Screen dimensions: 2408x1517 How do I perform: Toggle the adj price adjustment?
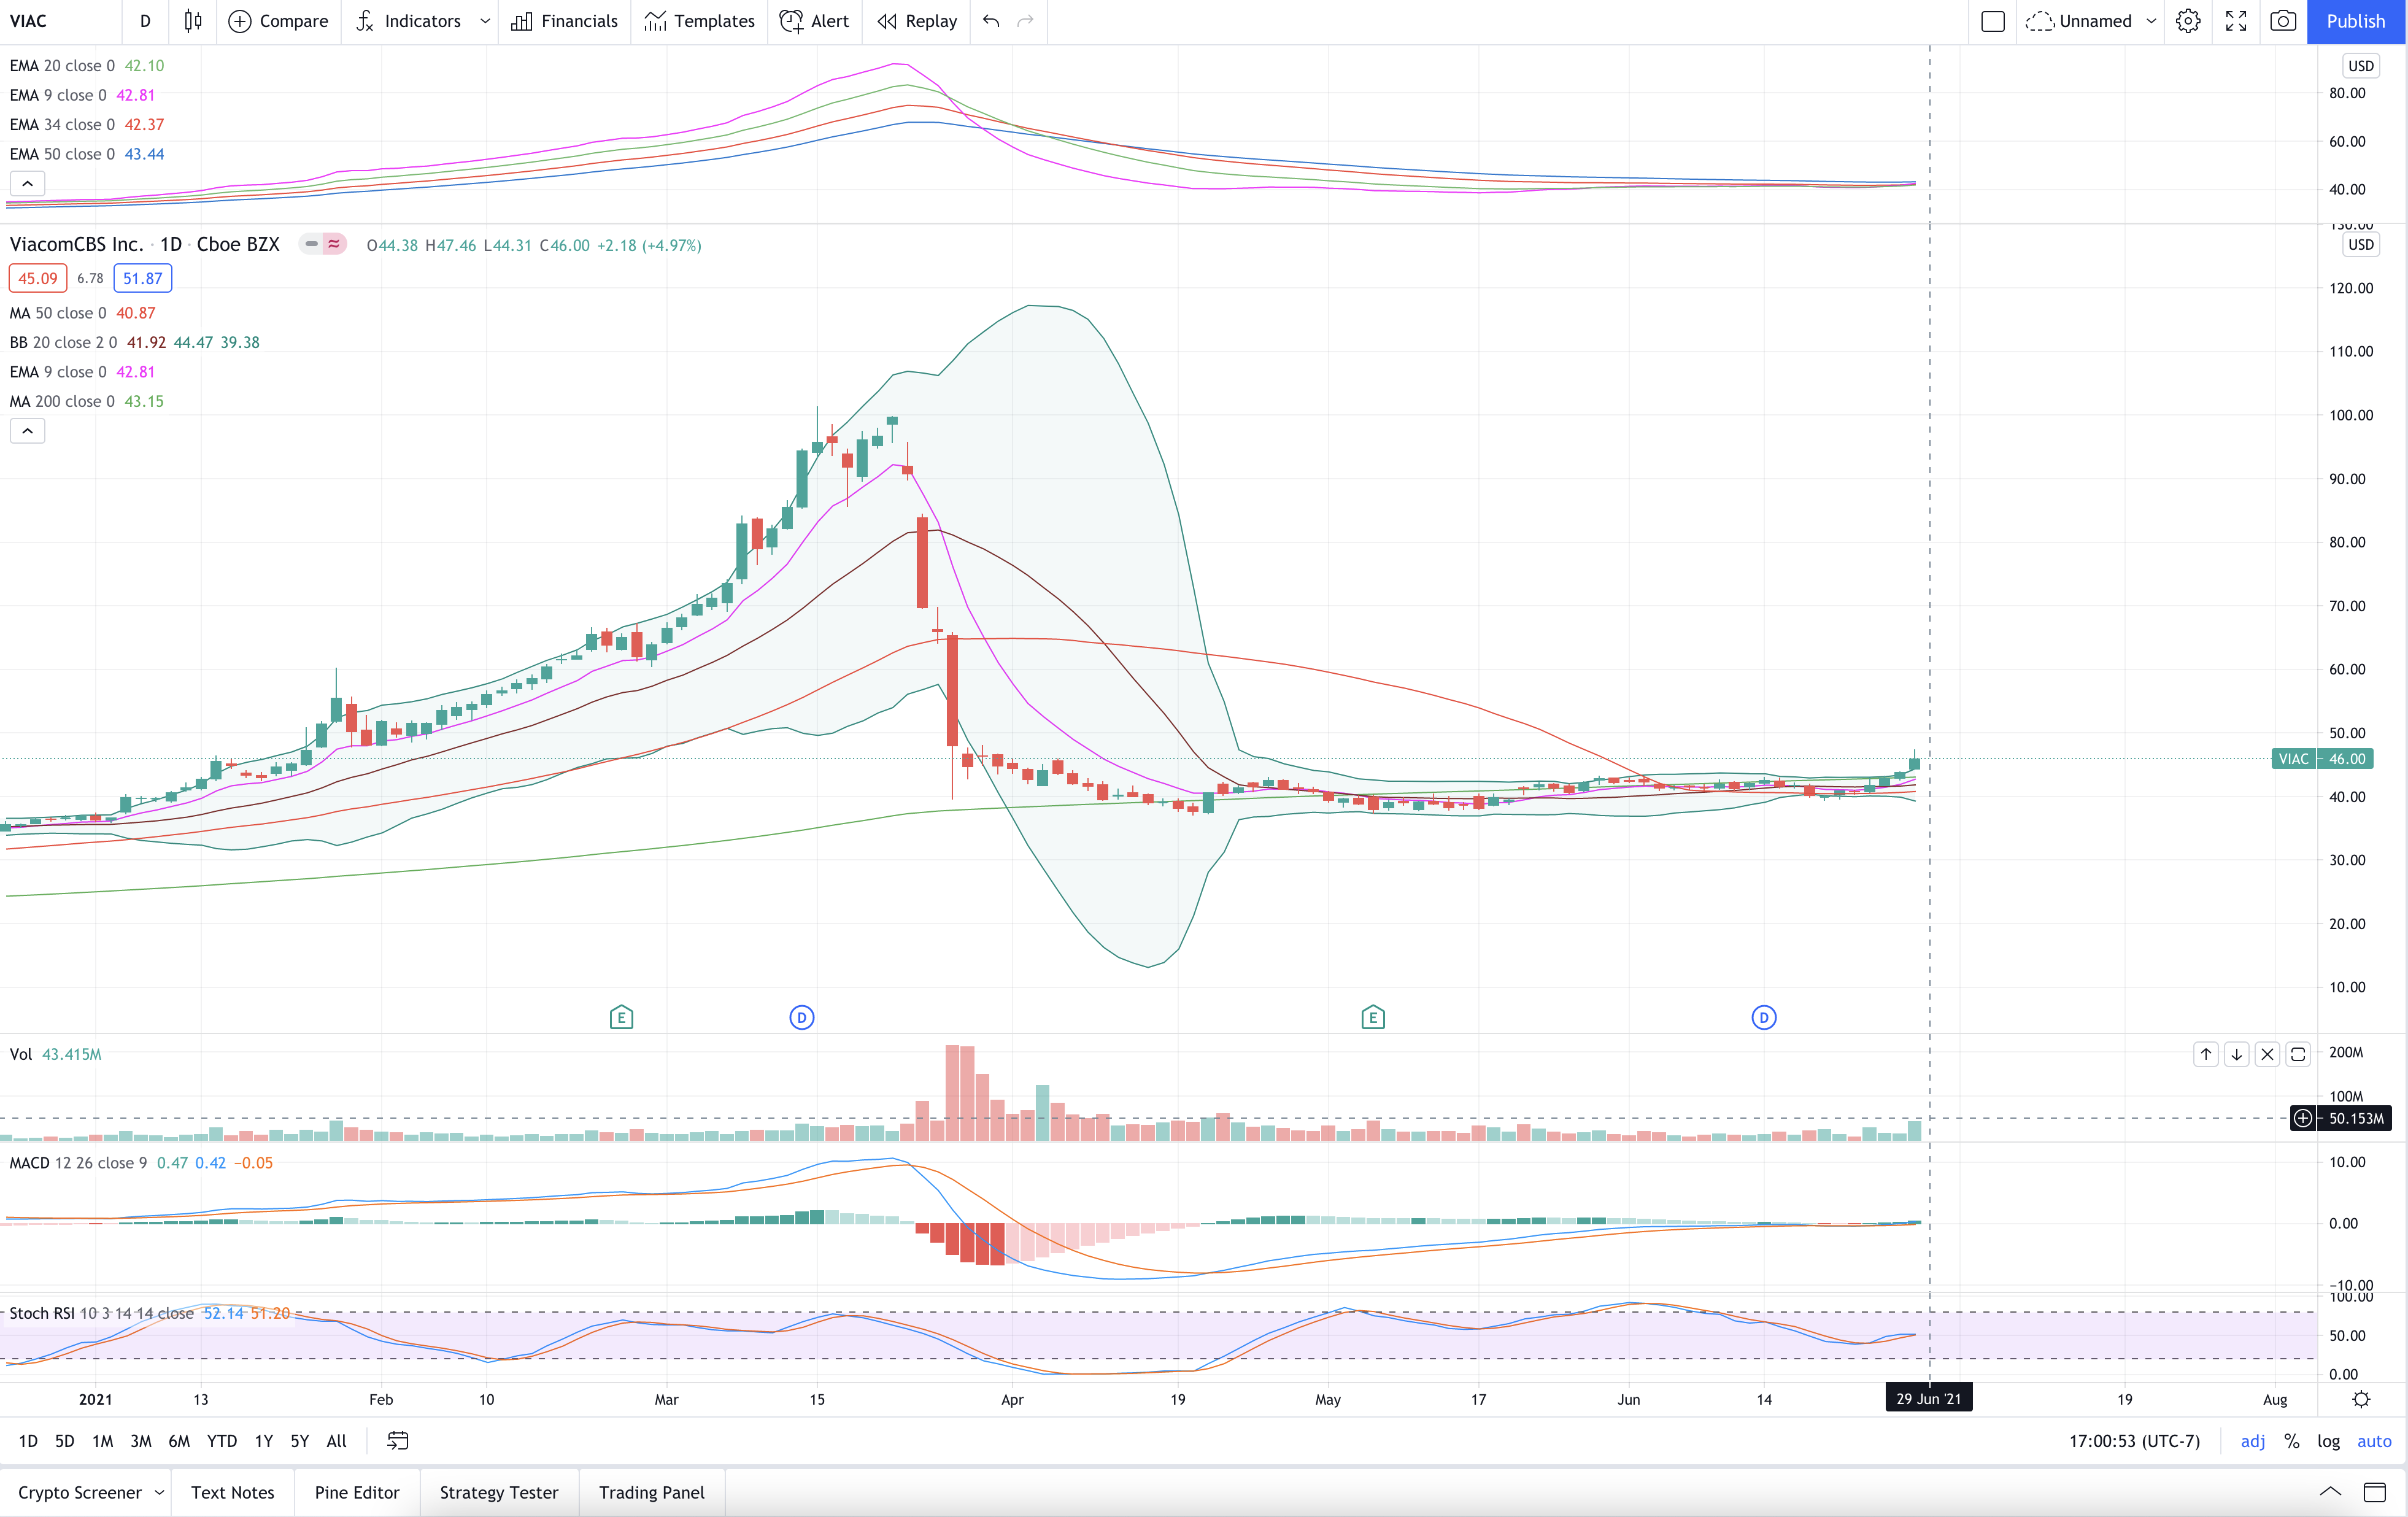point(2253,1441)
